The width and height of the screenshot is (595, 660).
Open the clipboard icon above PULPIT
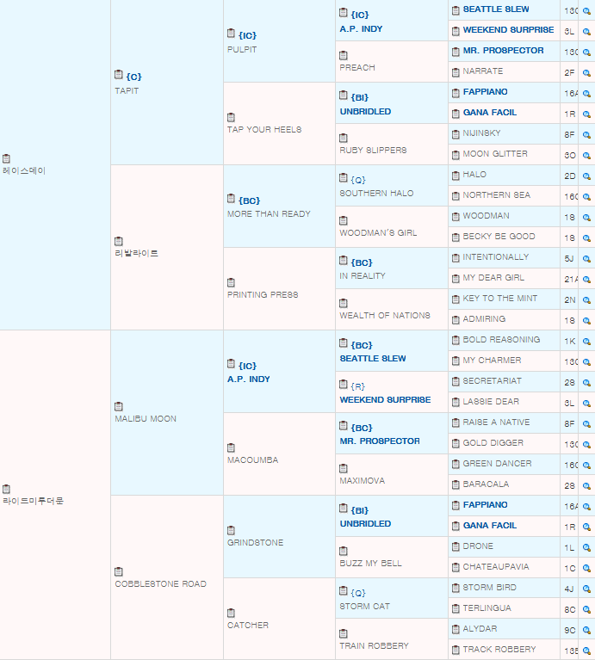pos(231,34)
